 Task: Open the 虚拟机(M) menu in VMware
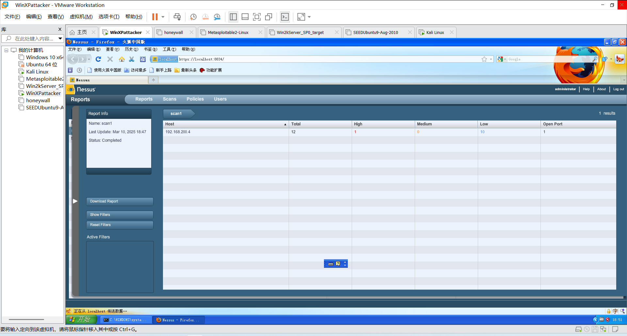click(81, 17)
